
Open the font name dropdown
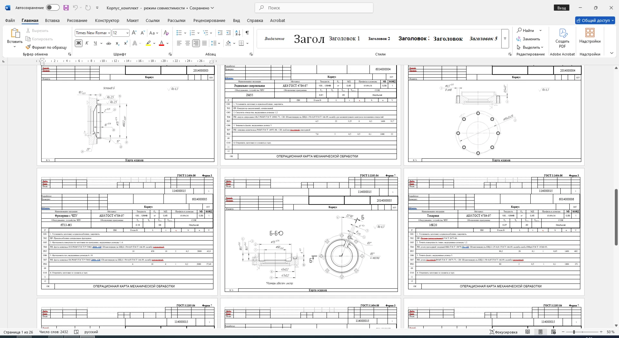coord(109,33)
